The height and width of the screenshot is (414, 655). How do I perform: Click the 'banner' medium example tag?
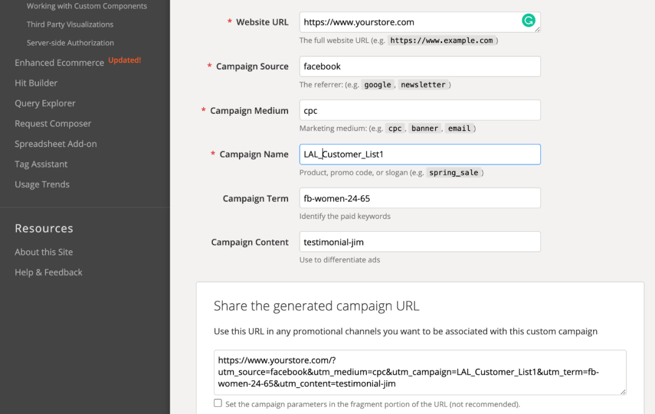coord(425,128)
